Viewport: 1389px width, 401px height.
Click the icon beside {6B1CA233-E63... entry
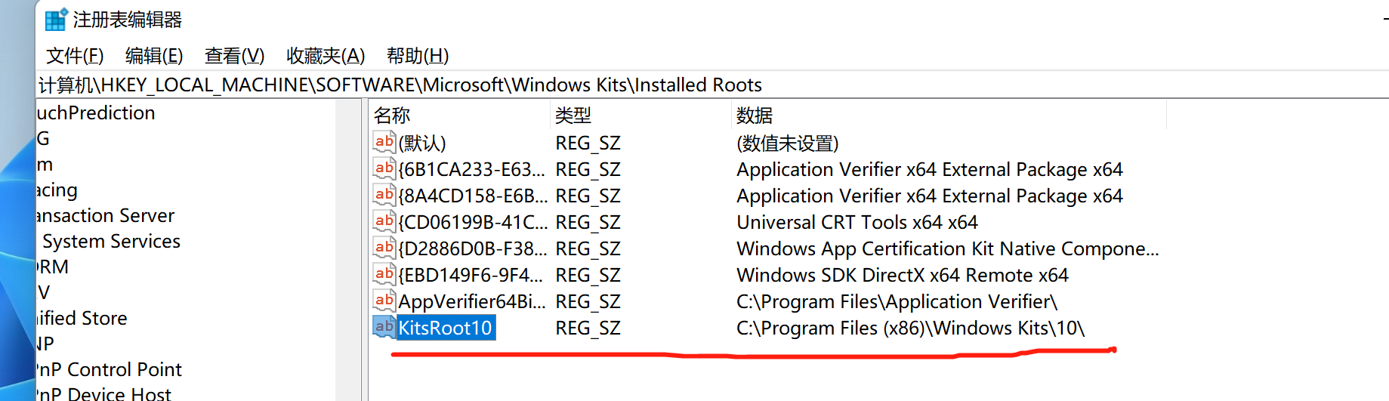[x=384, y=168]
